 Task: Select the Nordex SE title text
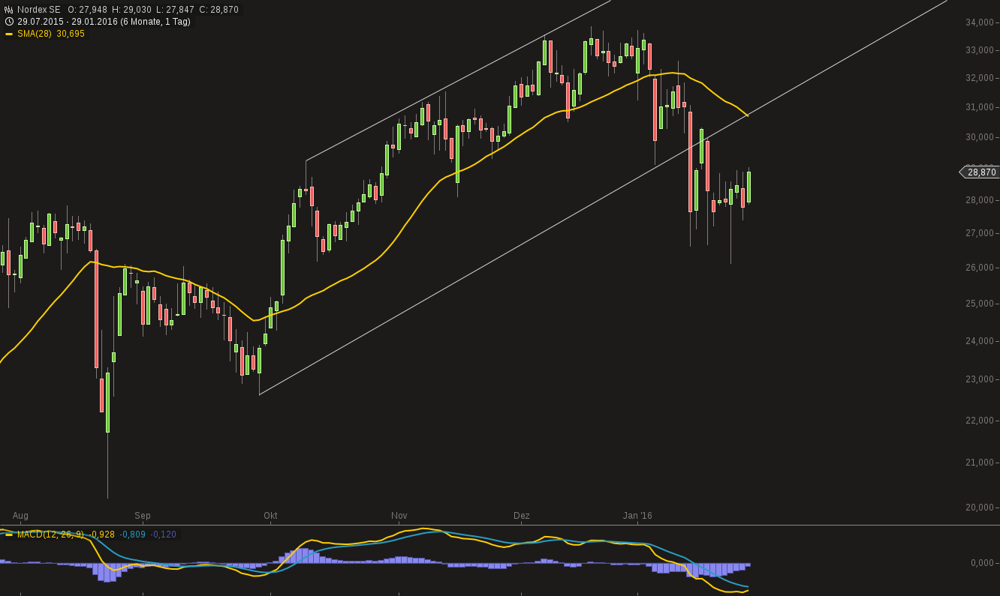point(39,10)
